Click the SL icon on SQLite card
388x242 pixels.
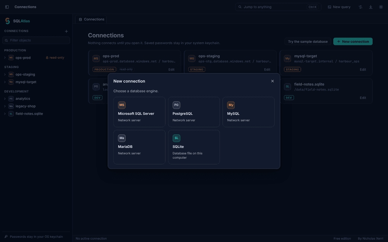coord(176,138)
